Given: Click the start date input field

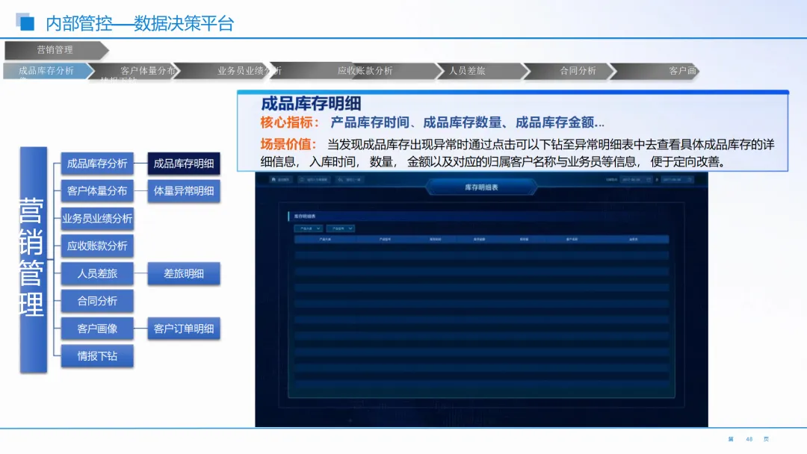Looking at the screenshot, I should (636, 179).
